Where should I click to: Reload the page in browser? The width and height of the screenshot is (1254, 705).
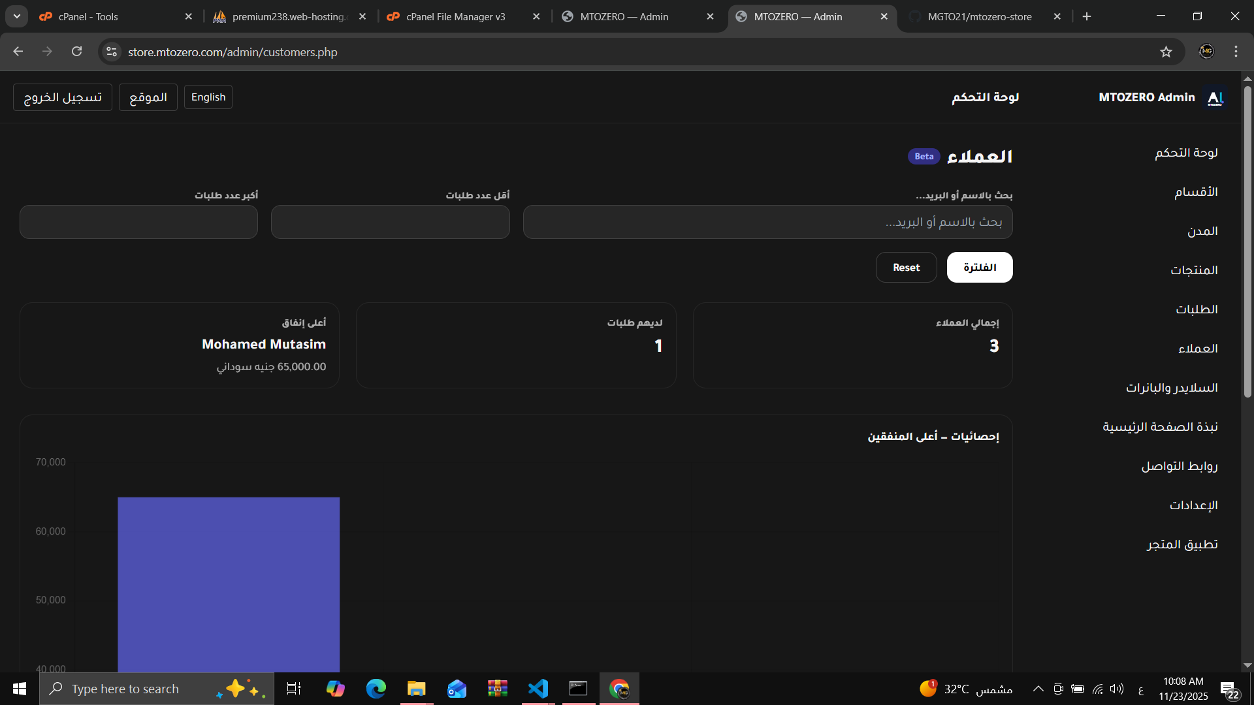[x=76, y=52]
